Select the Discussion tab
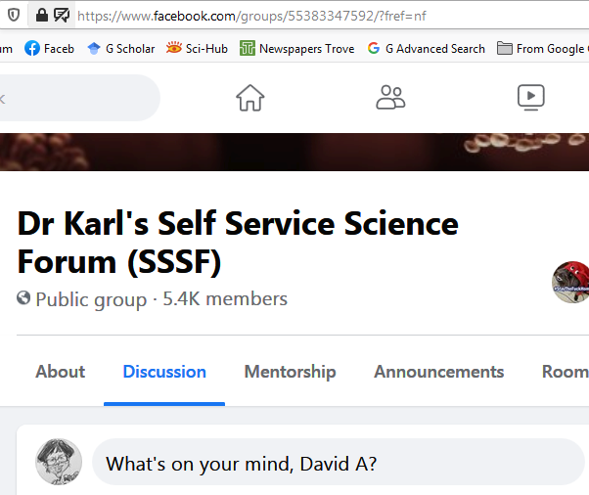589x495 pixels. pos(164,372)
